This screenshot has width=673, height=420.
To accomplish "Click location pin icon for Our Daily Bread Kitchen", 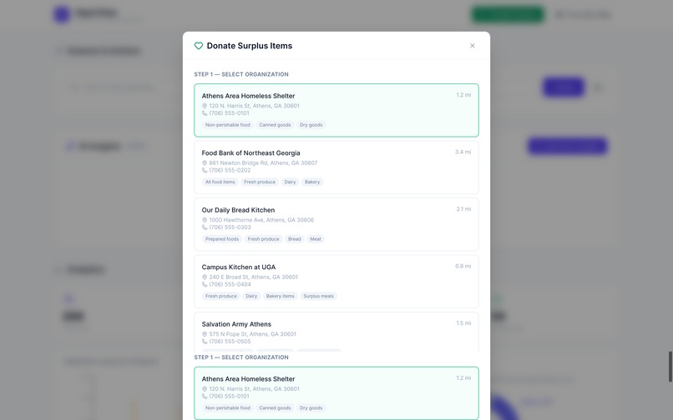I will [205, 220].
